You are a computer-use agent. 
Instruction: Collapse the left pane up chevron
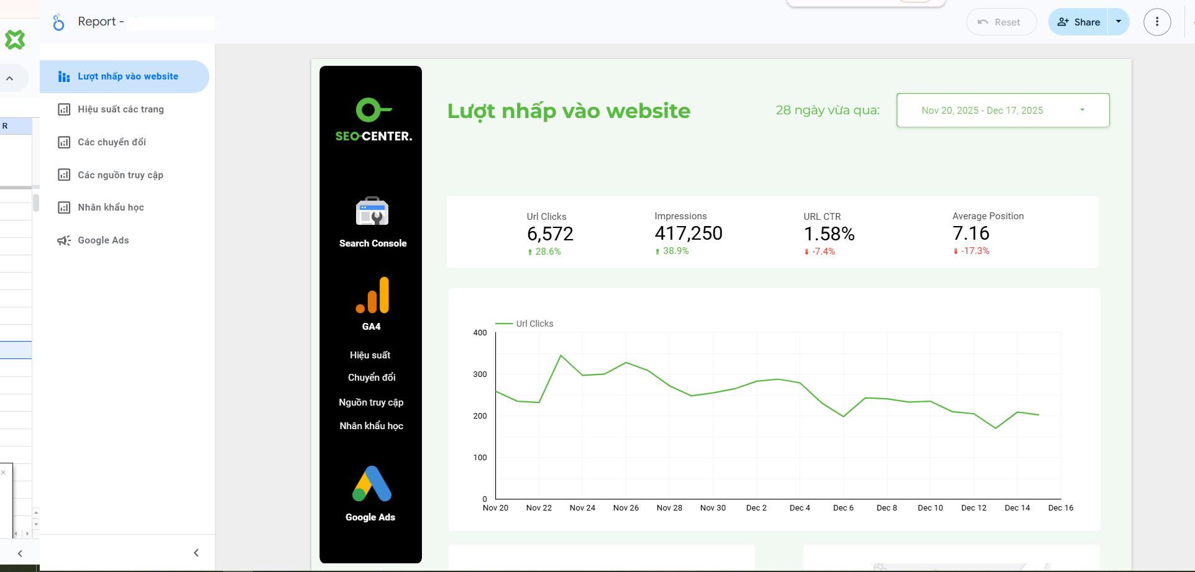click(10, 78)
